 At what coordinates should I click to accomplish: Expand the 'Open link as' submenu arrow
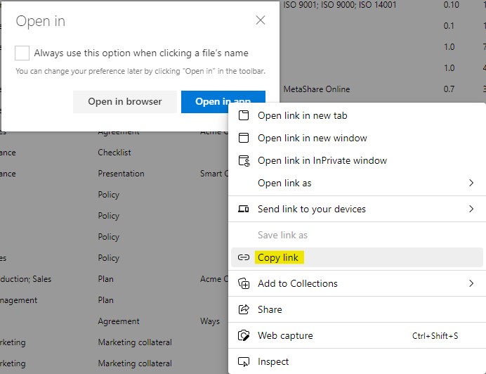471,183
